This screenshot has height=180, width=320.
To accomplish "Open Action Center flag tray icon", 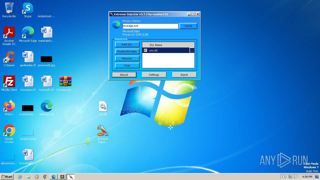I will click(x=296, y=177).
